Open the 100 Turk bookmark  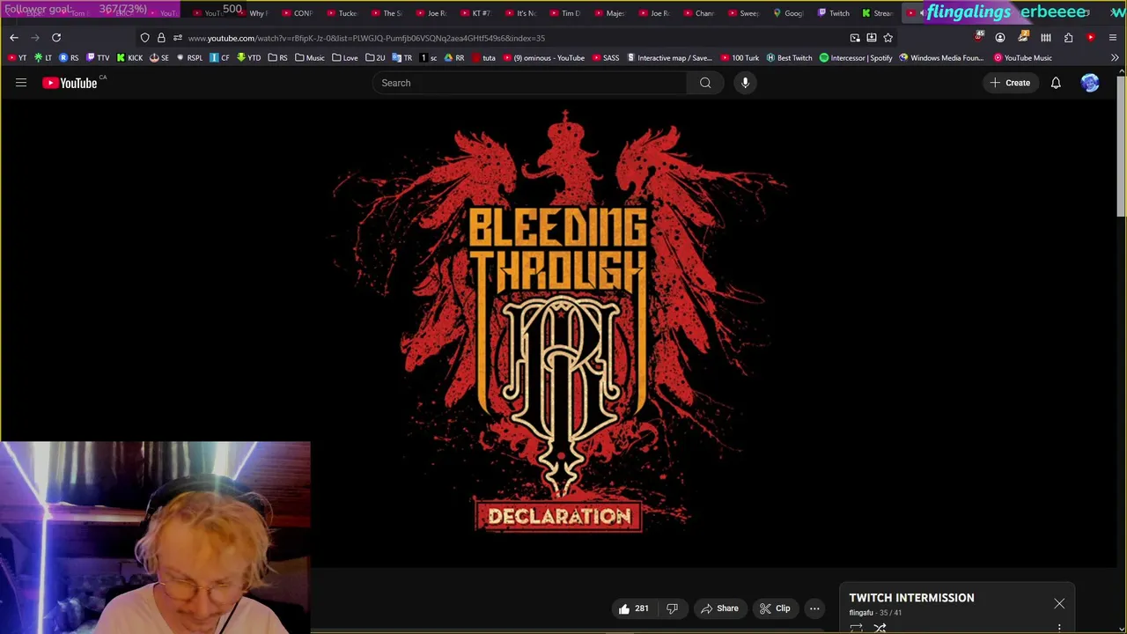(739, 58)
